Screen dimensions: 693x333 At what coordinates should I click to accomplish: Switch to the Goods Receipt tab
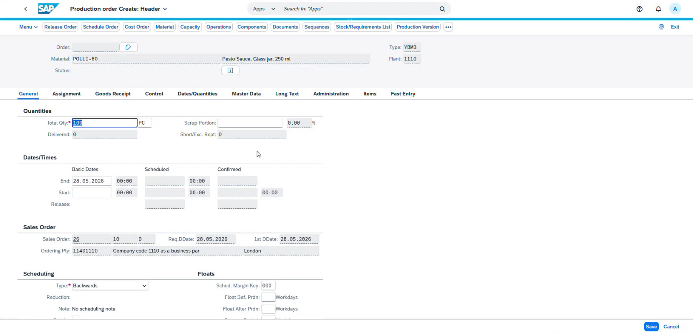coord(113,94)
